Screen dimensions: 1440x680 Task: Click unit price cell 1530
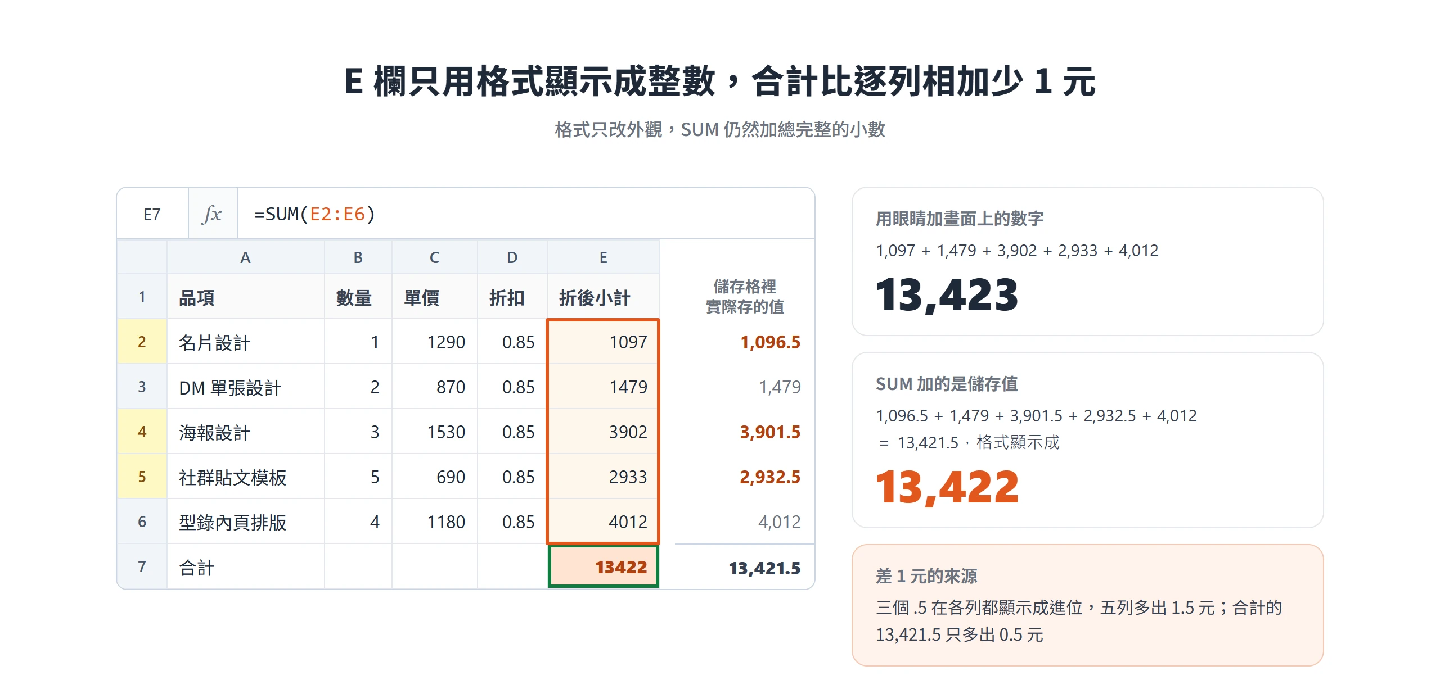(x=434, y=432)
